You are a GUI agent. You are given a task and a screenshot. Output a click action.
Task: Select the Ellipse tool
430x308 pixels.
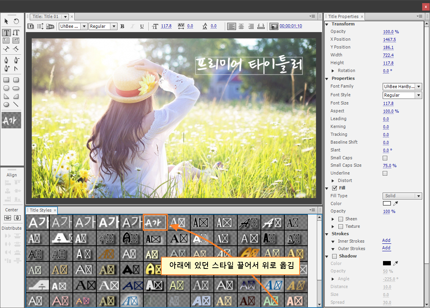[6, 104]
